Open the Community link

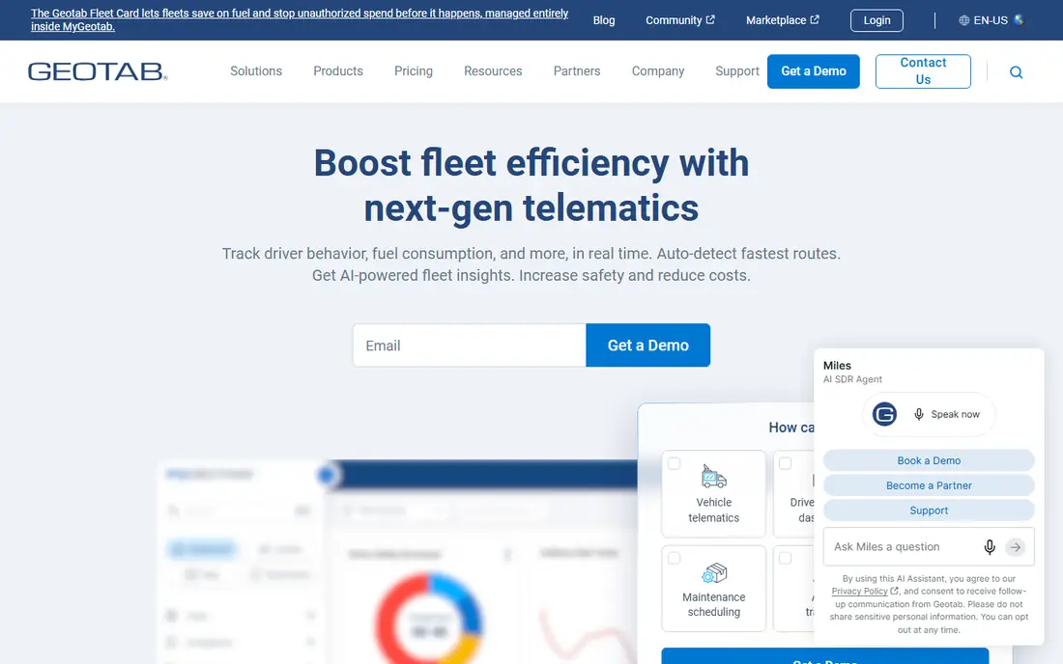click(x=680, y=20)
